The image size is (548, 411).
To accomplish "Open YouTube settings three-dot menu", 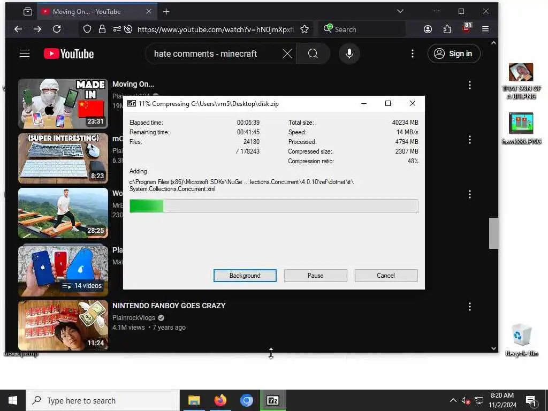I will click(x=413, y=54).
